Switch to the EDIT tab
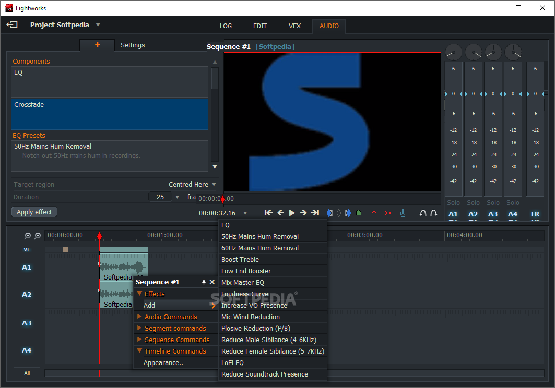 pos(260,26)
